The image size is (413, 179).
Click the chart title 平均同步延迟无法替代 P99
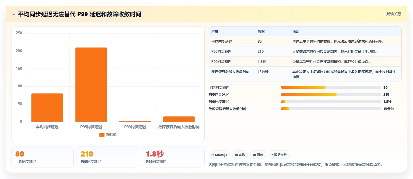pyautogui.click(x=79, y=14)
